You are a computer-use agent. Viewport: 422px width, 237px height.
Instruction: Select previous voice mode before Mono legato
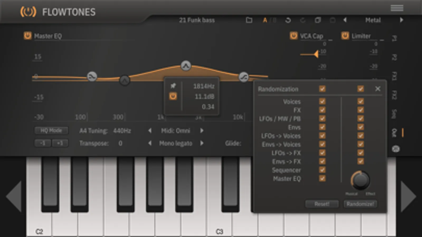click(x=150, y=143)
